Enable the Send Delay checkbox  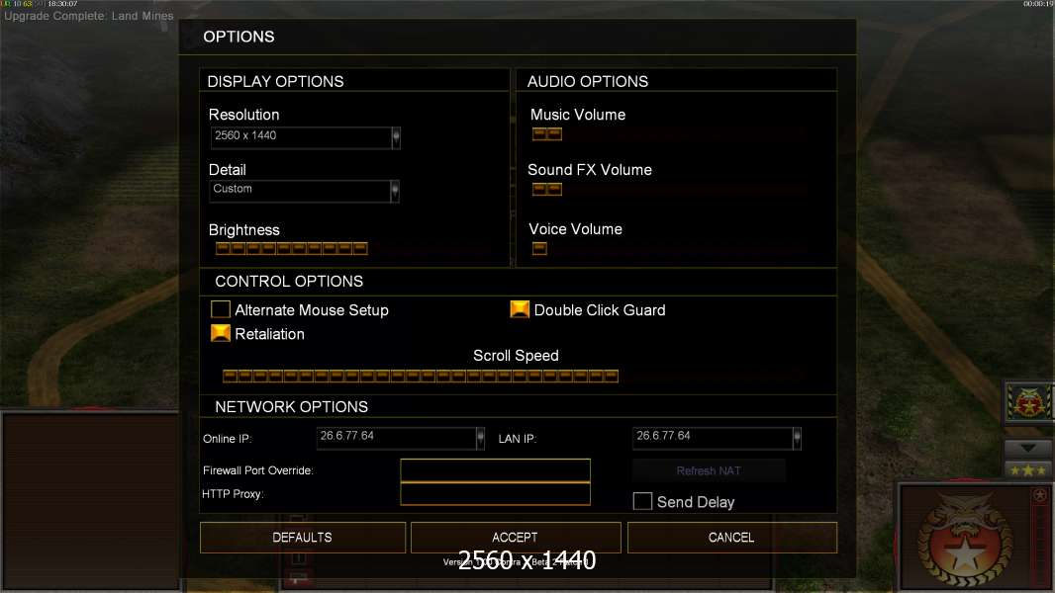point(642,501)
